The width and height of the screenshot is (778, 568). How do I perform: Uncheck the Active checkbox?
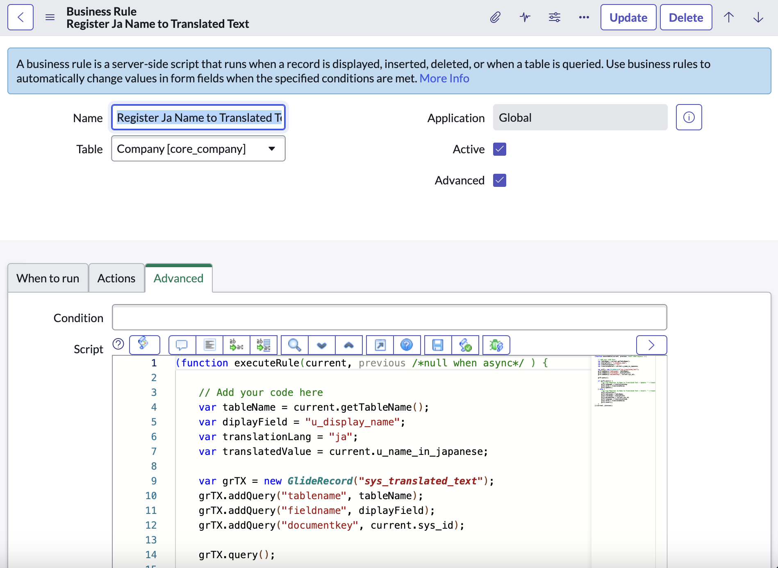coord(499,149)
